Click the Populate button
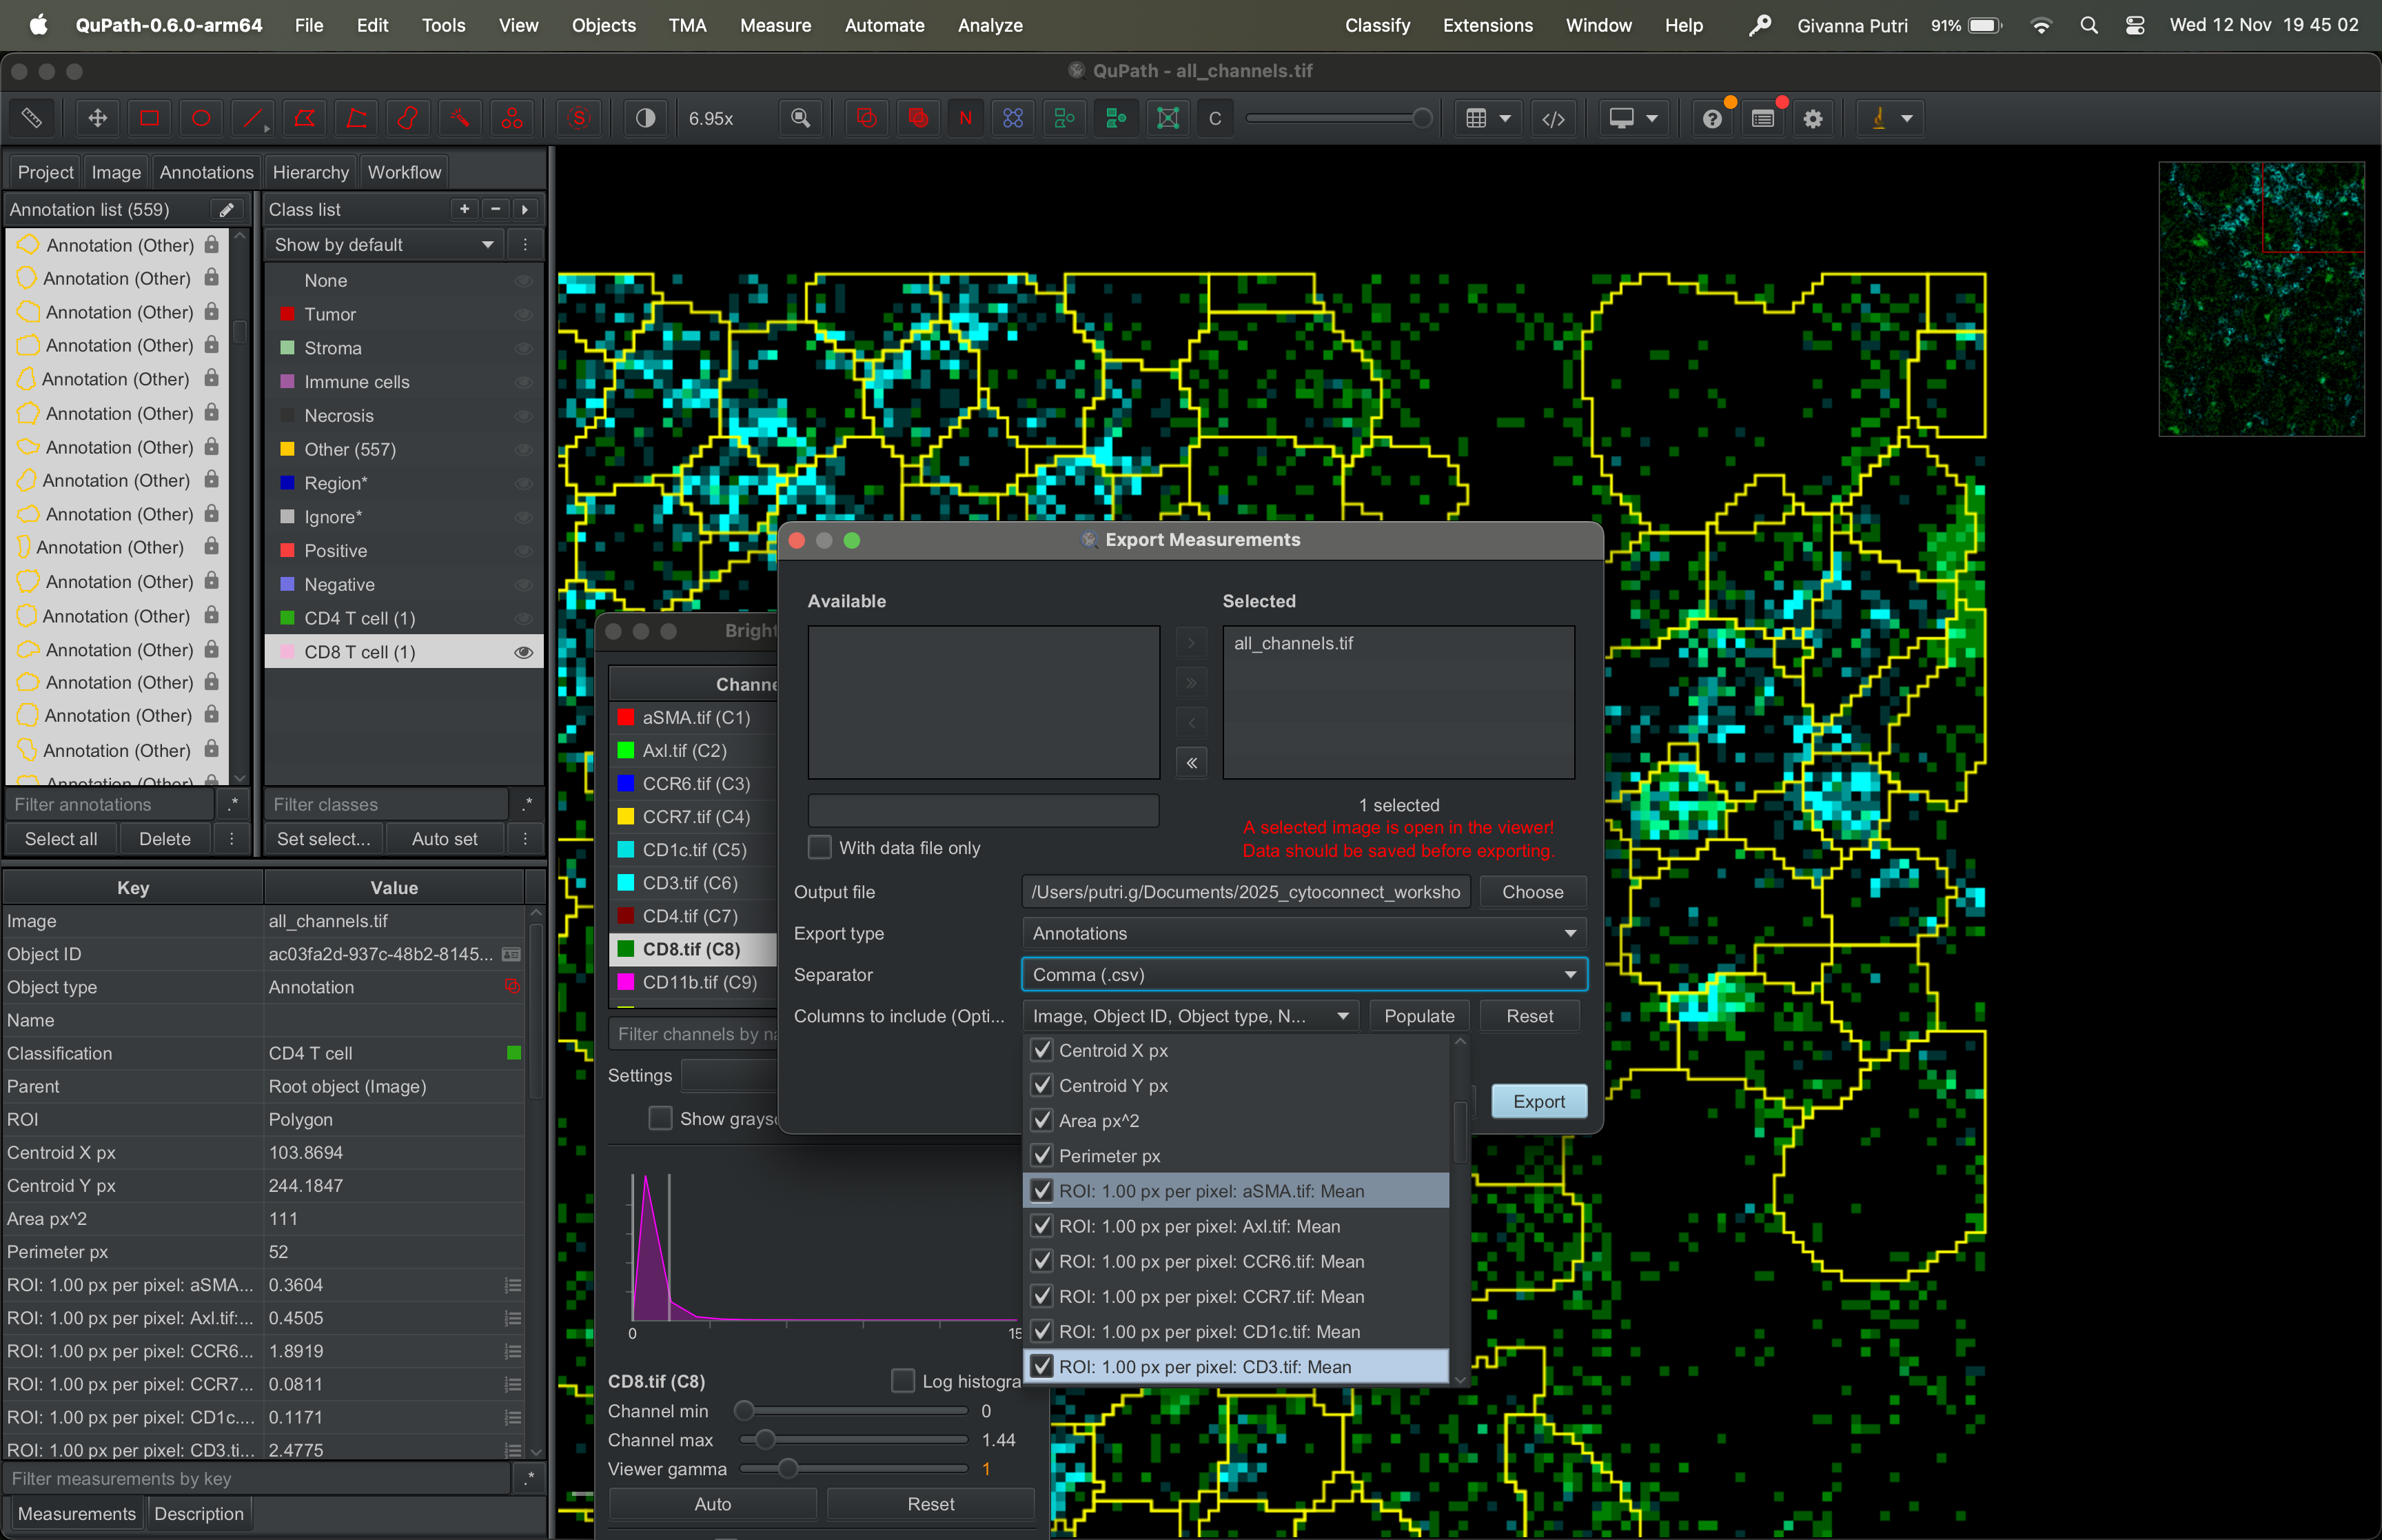2382x1540 pixels. 1418,1016
